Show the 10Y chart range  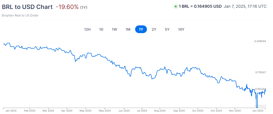pos(181,29)
